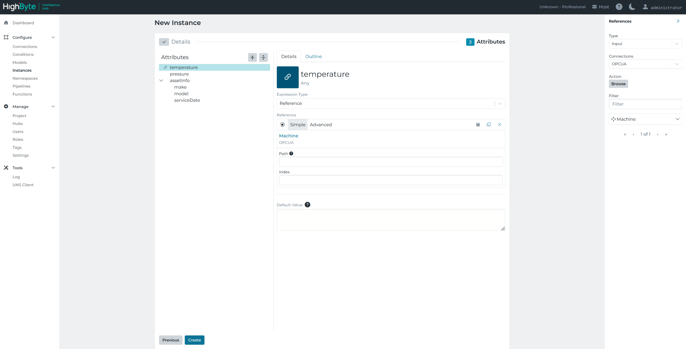Open Dashboard from sidebar
The image size is (686, 349).
coord(23,23)
